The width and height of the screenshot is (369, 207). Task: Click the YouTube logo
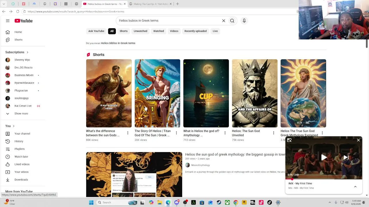click(24, 21)
